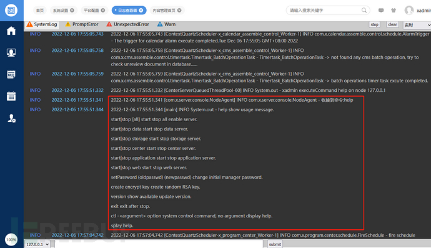This screenshot has height=248, width=431.
Task: Click the NodeAgent 收接到命令:help log line
Action: pyautogui.click(x=232, y=100)
